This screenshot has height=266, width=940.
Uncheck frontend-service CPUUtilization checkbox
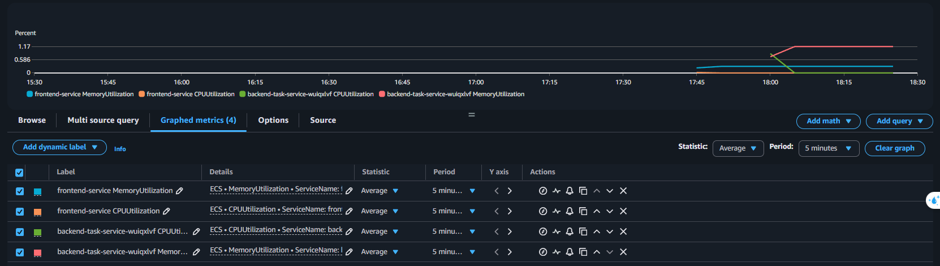(x=20, y=212)
